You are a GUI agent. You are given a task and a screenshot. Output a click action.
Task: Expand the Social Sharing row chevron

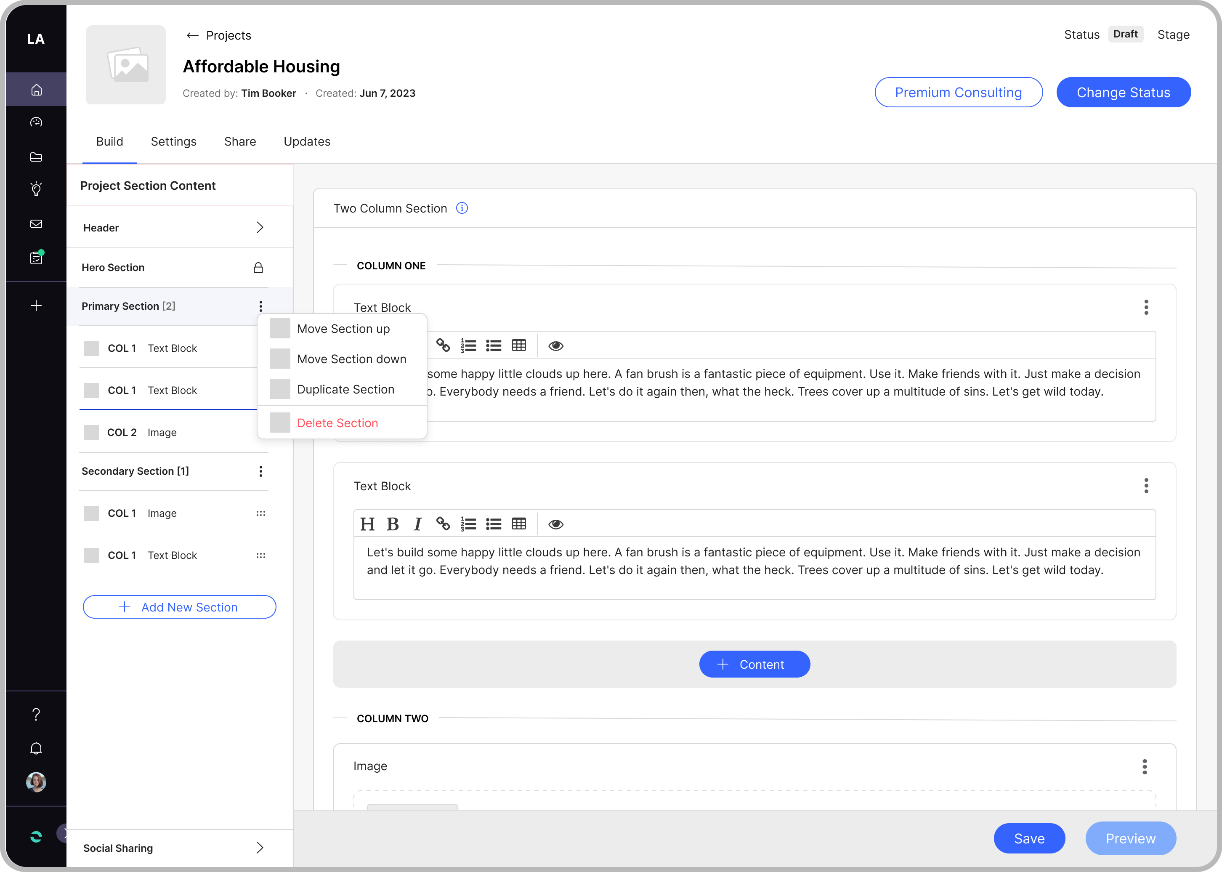tap(260, 848)
